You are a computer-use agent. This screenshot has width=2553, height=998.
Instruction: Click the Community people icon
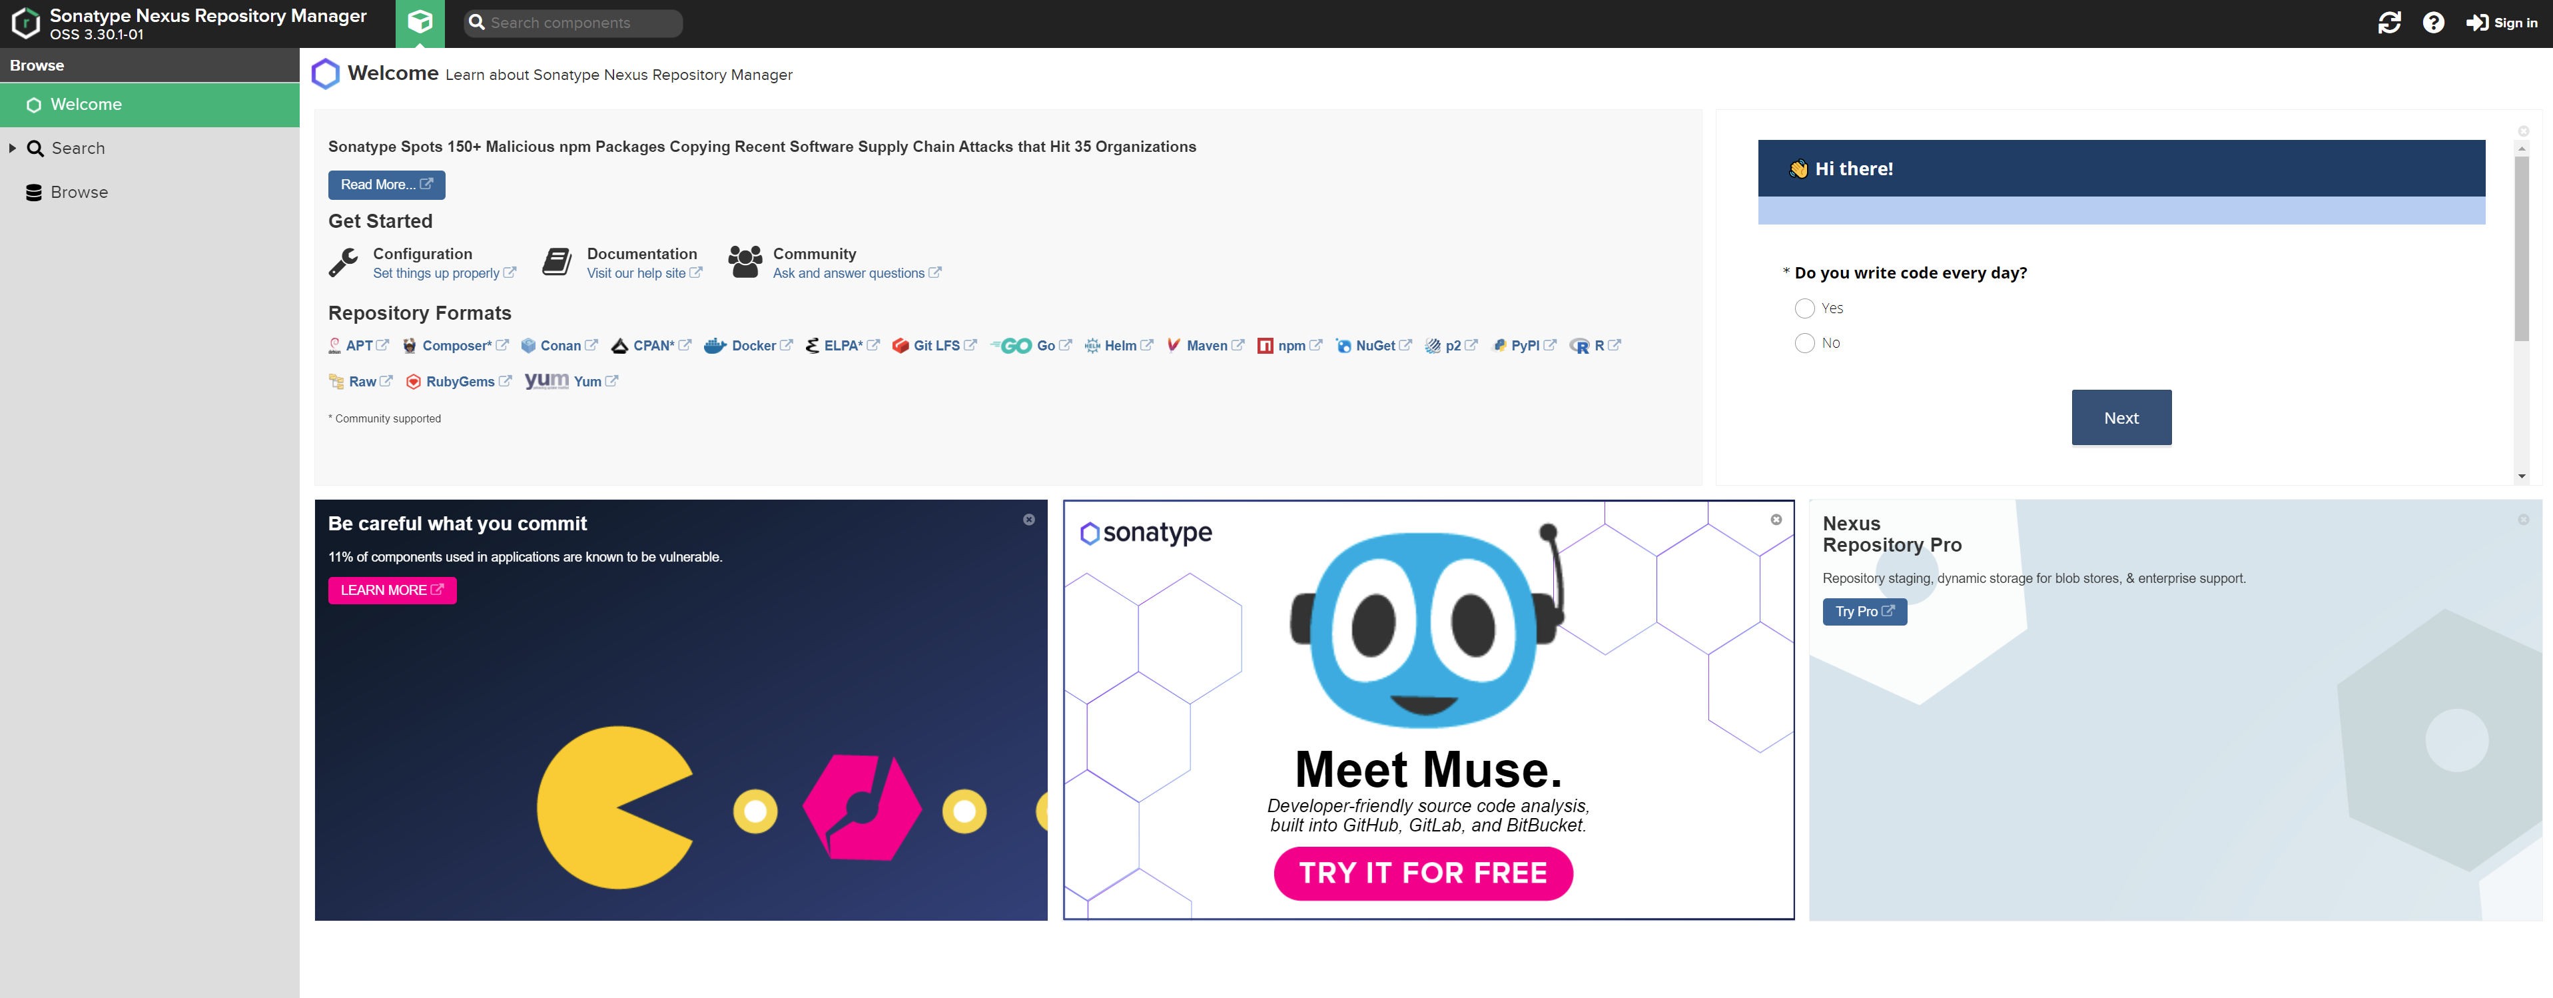(744, 262)
